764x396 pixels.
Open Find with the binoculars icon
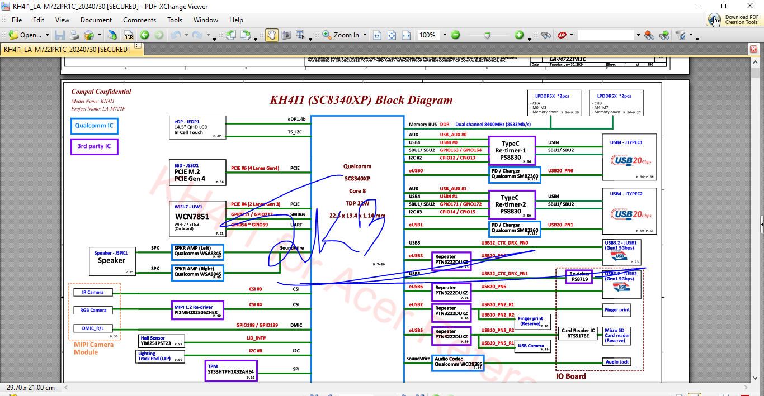click(546, 35)
